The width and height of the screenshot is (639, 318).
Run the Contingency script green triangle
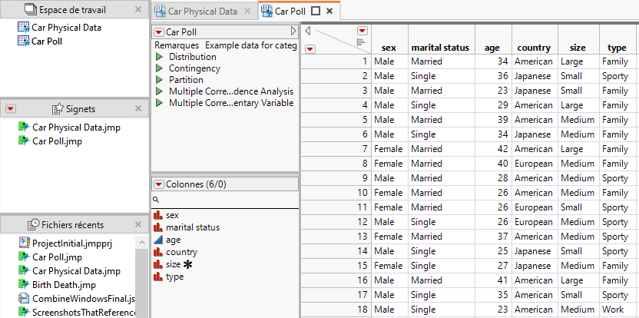tap(159, 68)
